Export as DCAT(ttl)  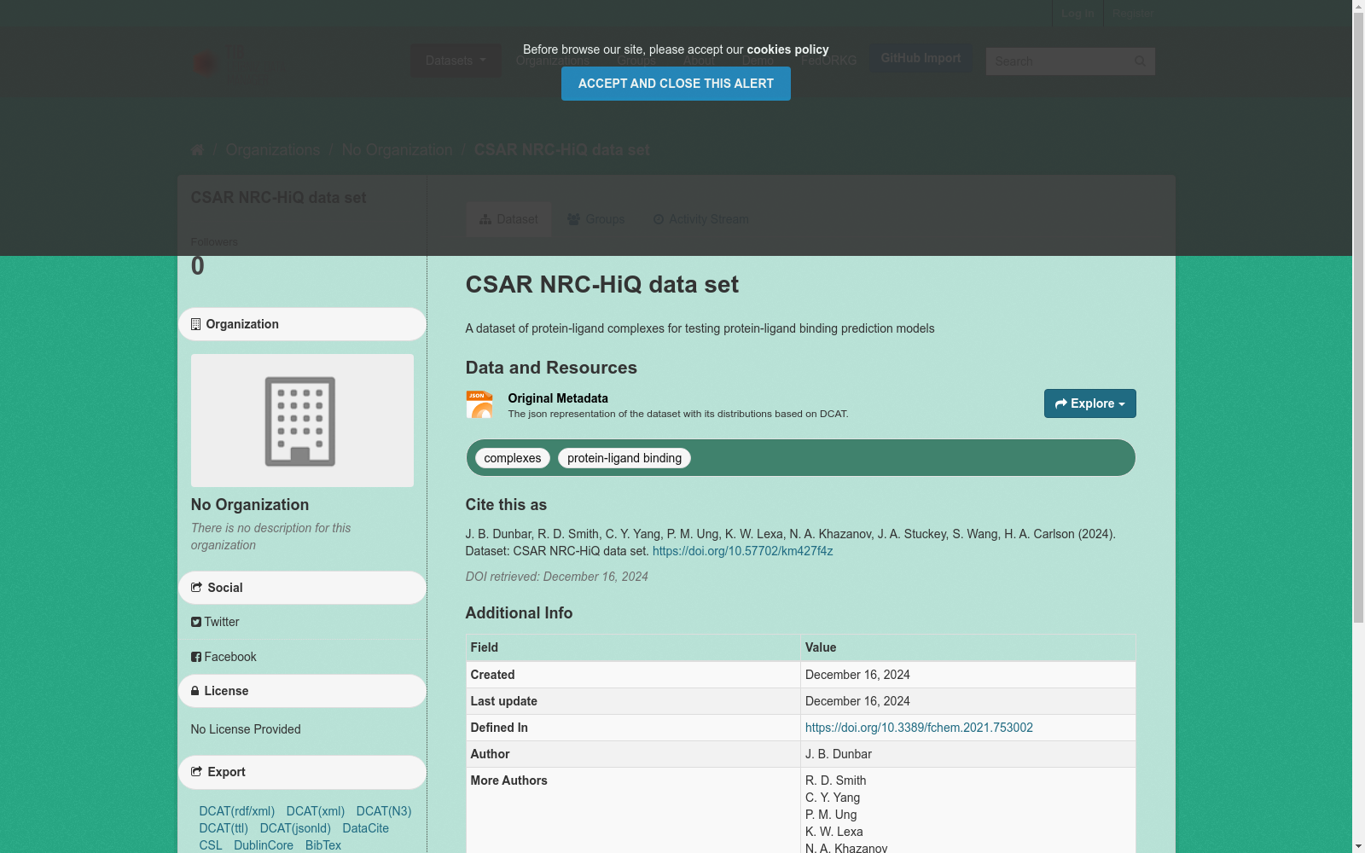tap(224, 828)
